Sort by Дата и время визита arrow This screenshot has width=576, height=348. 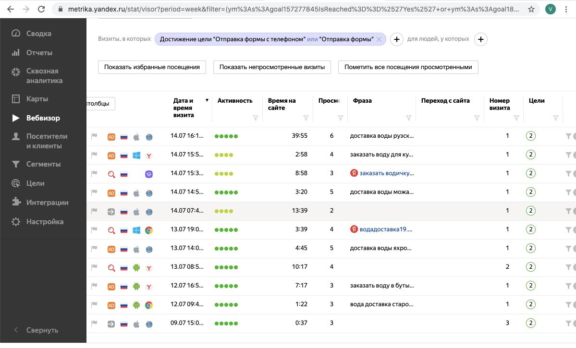click(207, 100)
